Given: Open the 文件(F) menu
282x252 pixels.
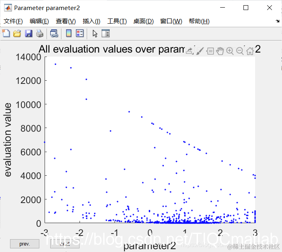Looking at the screenshot, I should point(13,21).
